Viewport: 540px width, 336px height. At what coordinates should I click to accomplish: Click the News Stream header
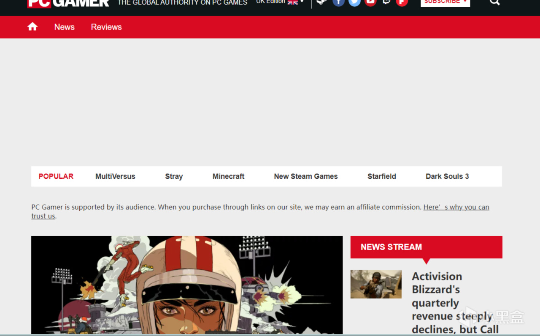click(x=426, y=247)
